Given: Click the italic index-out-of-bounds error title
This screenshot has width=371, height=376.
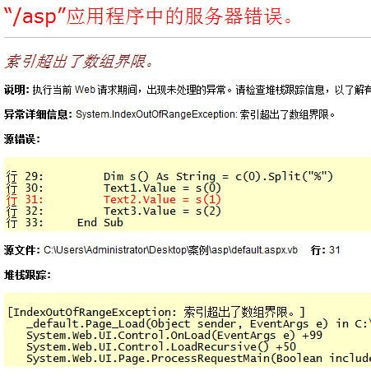Looking at the screenshot, I should tap(79, 61).
